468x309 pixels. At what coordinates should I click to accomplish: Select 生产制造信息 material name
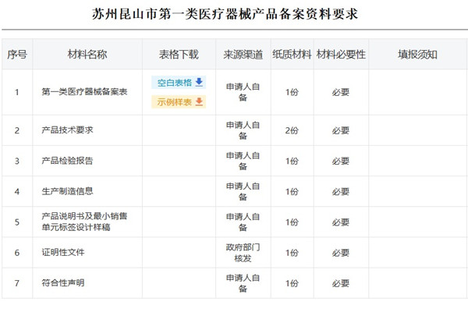tap(67, 191)
